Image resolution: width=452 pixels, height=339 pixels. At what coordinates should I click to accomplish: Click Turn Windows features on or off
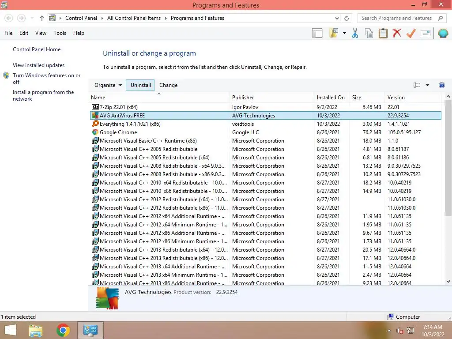[46, 79]
